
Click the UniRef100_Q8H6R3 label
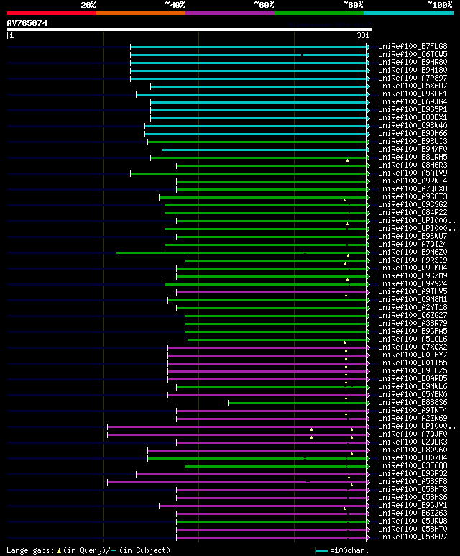point(413,165)
